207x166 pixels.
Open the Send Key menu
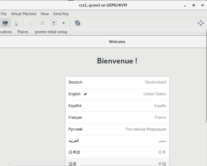[61, 14]
